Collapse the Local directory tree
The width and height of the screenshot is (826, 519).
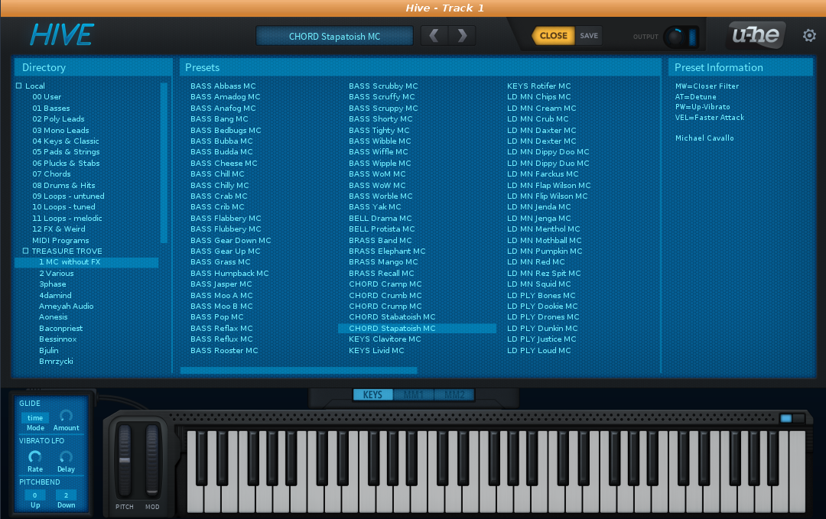tap(19, 86)
